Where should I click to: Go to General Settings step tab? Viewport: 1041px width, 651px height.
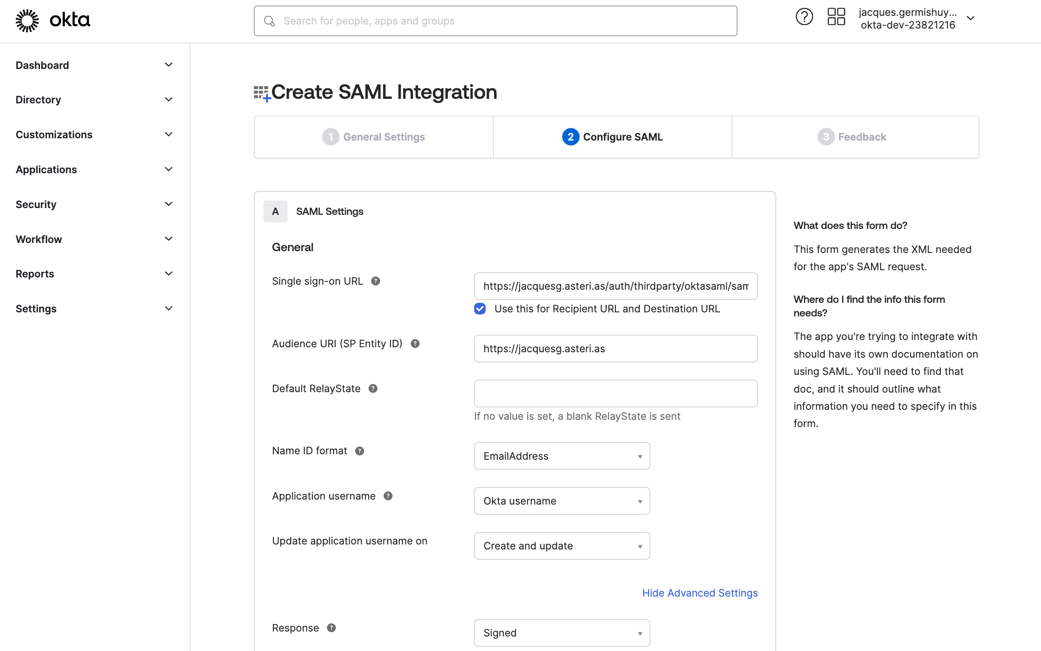click(x=374, y=137)
